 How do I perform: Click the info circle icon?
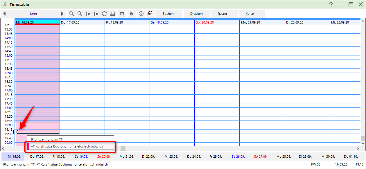click(x=141, y=14)
